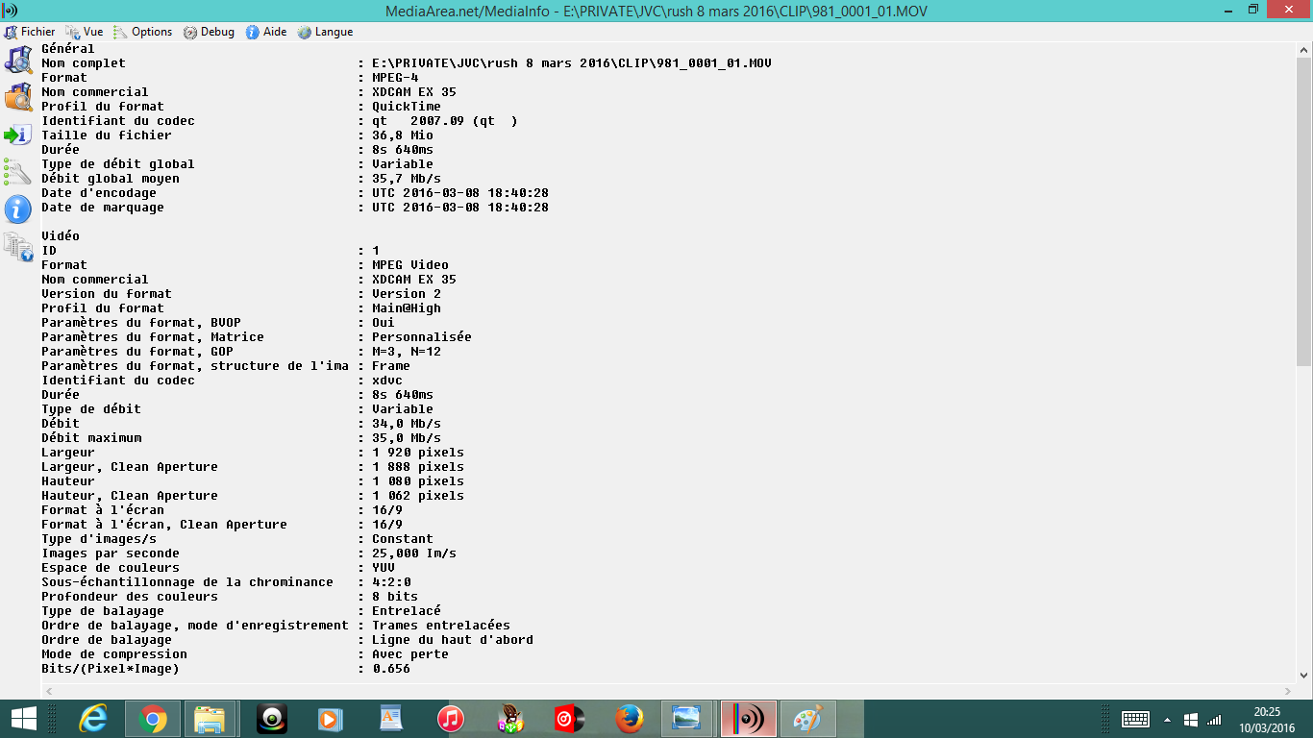Click the sidebar blue About info icon
This screenshot has width=1313, height=738.
[18, 209]
